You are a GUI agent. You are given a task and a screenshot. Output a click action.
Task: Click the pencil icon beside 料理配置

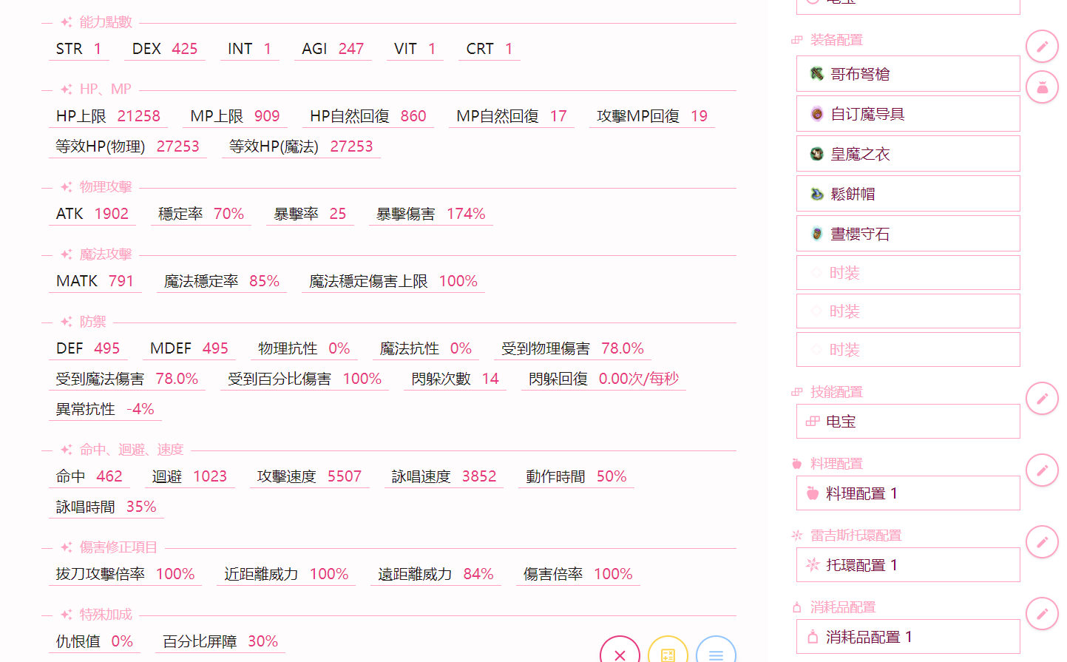pos(1041,470)
